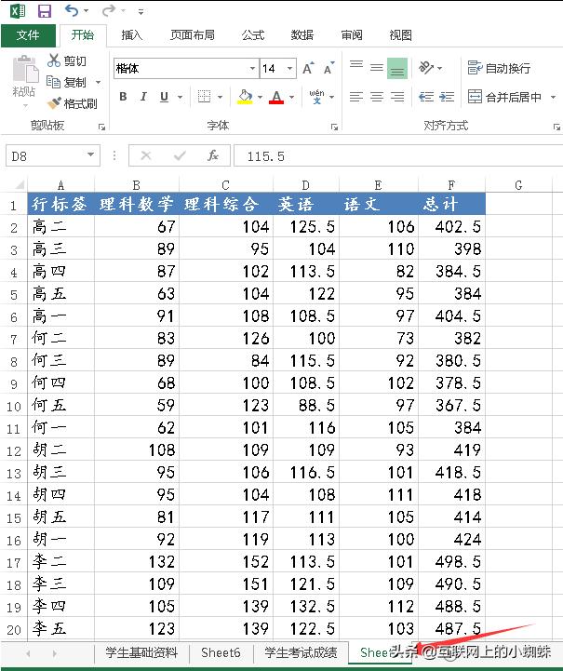Open the font name box showing 楷体
This screenshot has height=671, width=563.
(x=186, y=69)
